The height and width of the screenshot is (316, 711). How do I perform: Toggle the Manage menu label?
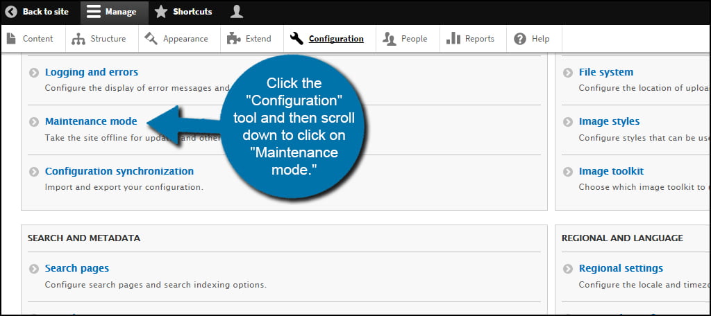click(121, 12)
